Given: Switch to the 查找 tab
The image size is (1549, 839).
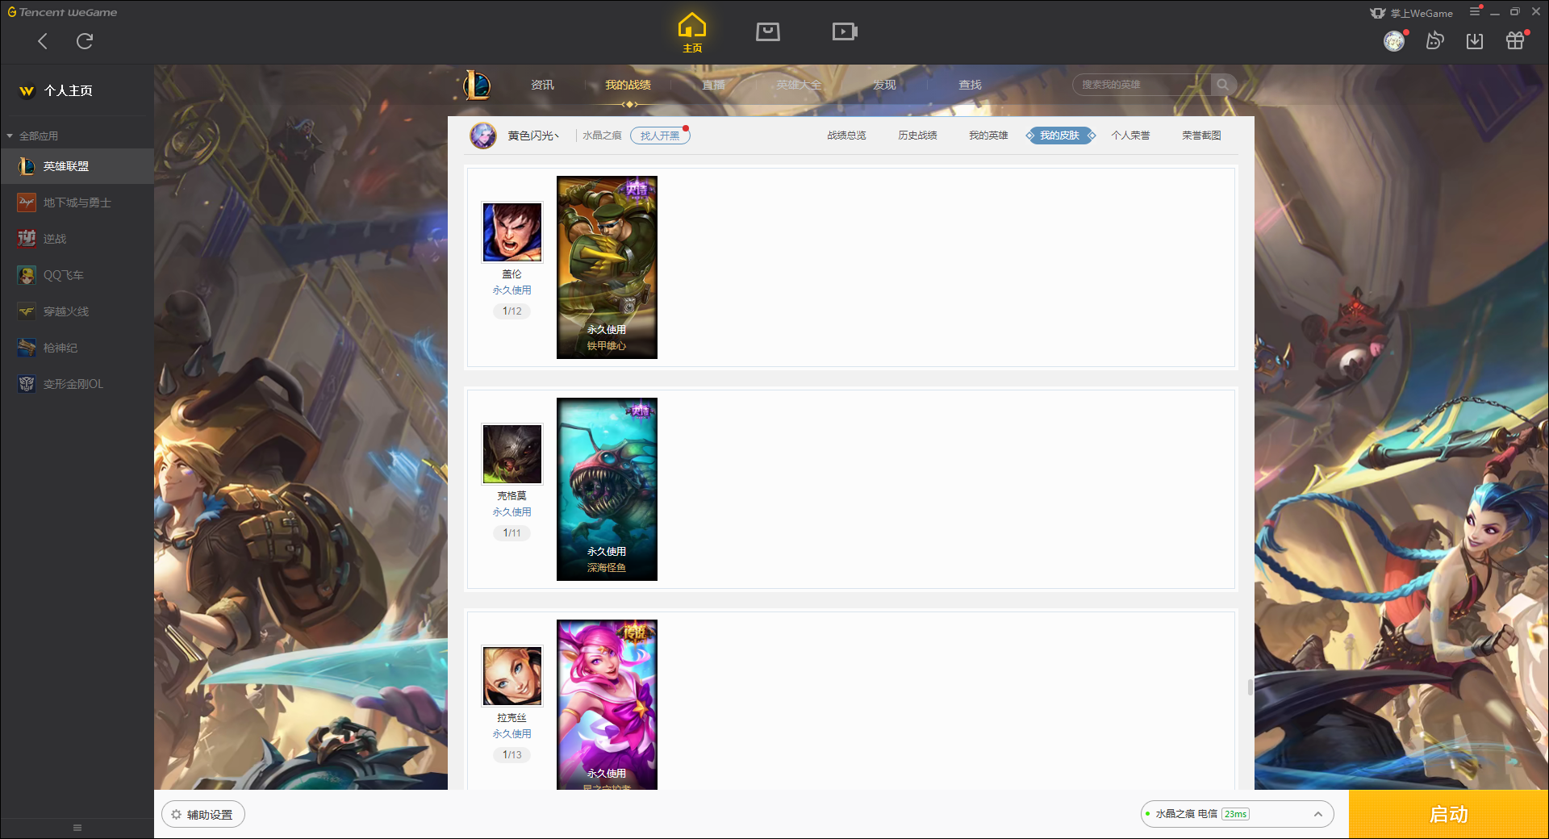Looking at the screenshot, I should [970, 85].
